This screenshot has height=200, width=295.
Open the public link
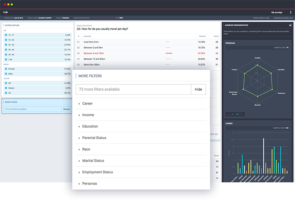(261, 18)
